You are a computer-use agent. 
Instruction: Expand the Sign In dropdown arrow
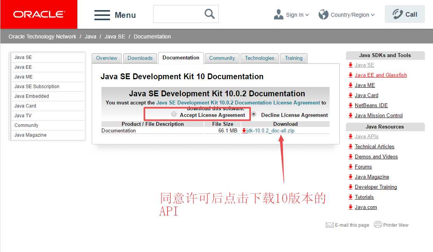coord(307,15)
